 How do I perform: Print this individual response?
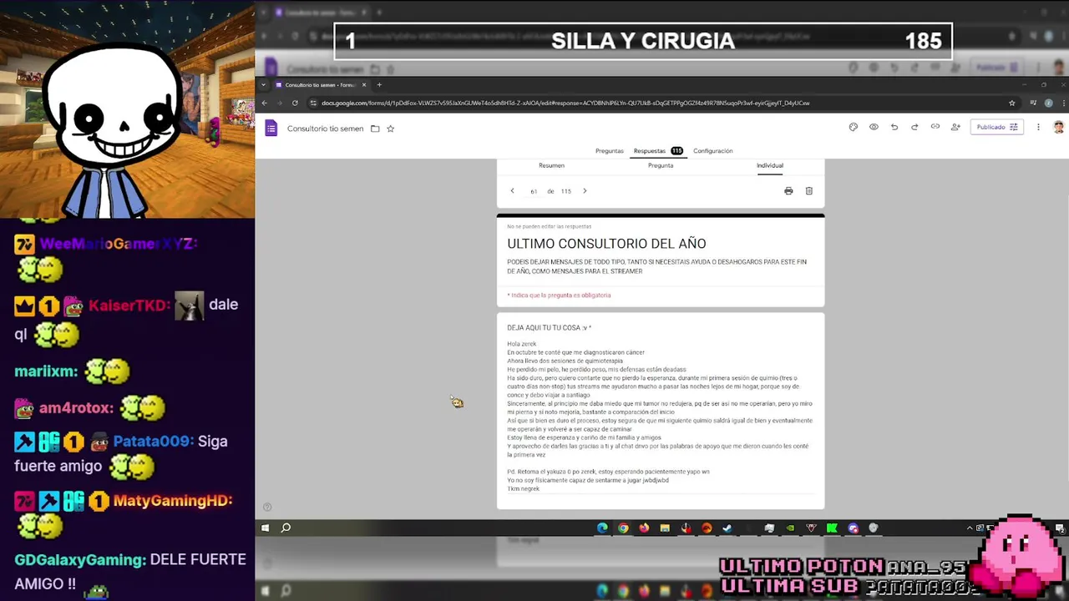(788, 191)
